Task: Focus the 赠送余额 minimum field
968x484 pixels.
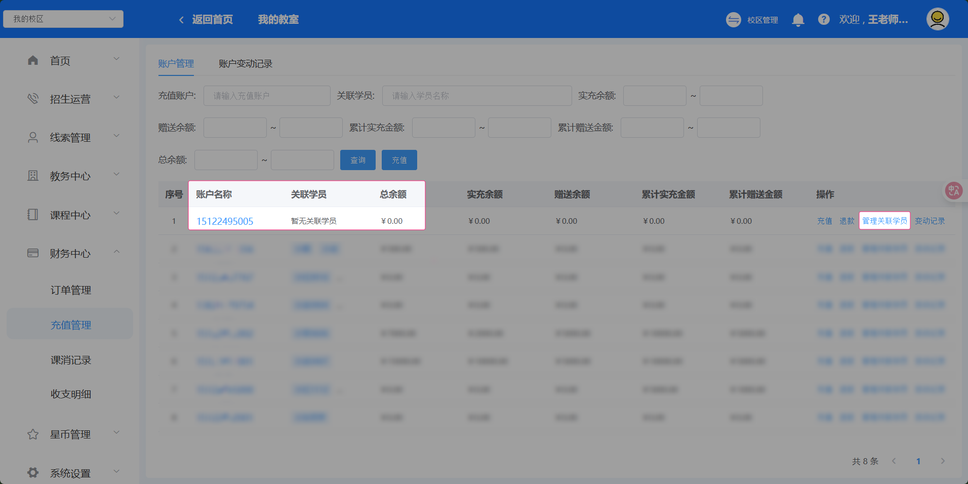Action: [235, 128]
